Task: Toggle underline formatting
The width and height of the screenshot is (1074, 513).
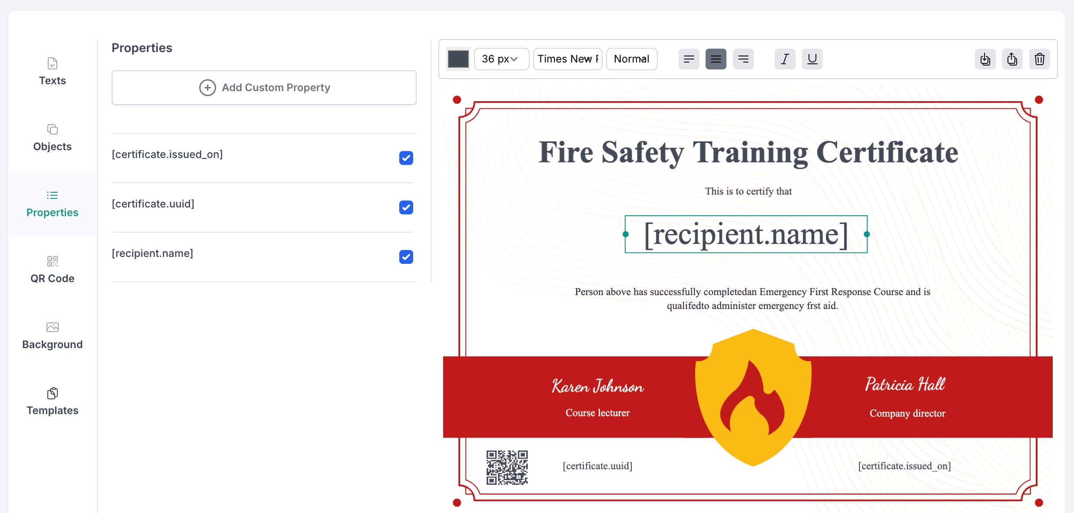Action: tap(812, 59)
